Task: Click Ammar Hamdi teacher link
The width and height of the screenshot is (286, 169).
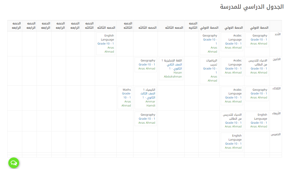Action: pos(150,104)
